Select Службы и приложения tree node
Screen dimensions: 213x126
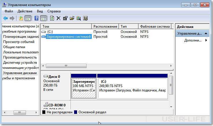pyautogui.click(x=18, y=78)
